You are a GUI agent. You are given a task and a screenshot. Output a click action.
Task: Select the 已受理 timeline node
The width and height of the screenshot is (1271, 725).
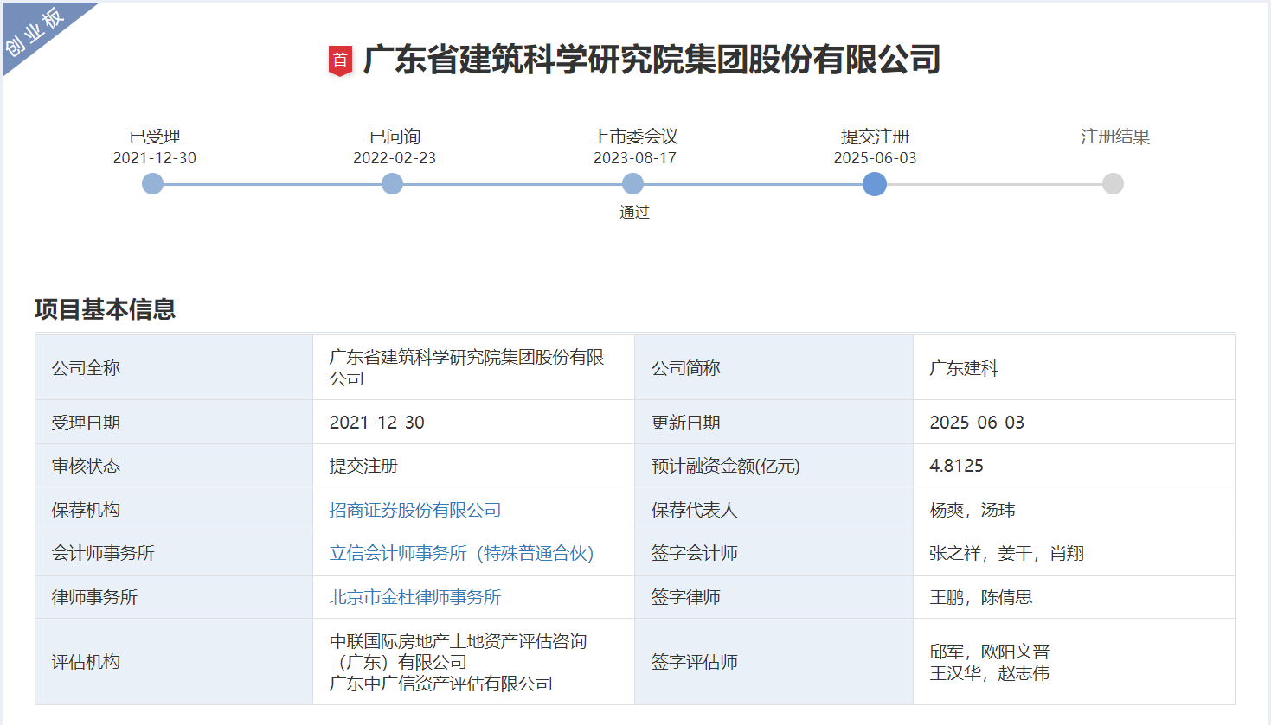(x=152, y=184)
